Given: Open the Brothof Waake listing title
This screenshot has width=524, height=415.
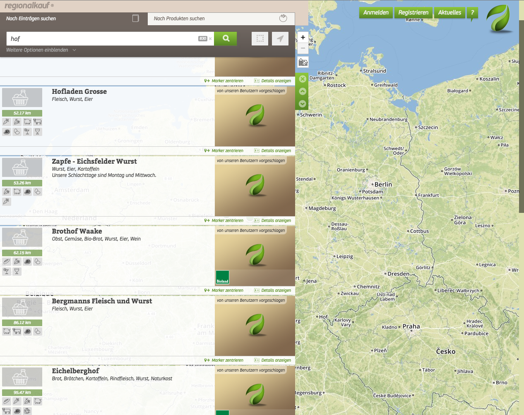Looking at the screenshot, I should 77,231.
